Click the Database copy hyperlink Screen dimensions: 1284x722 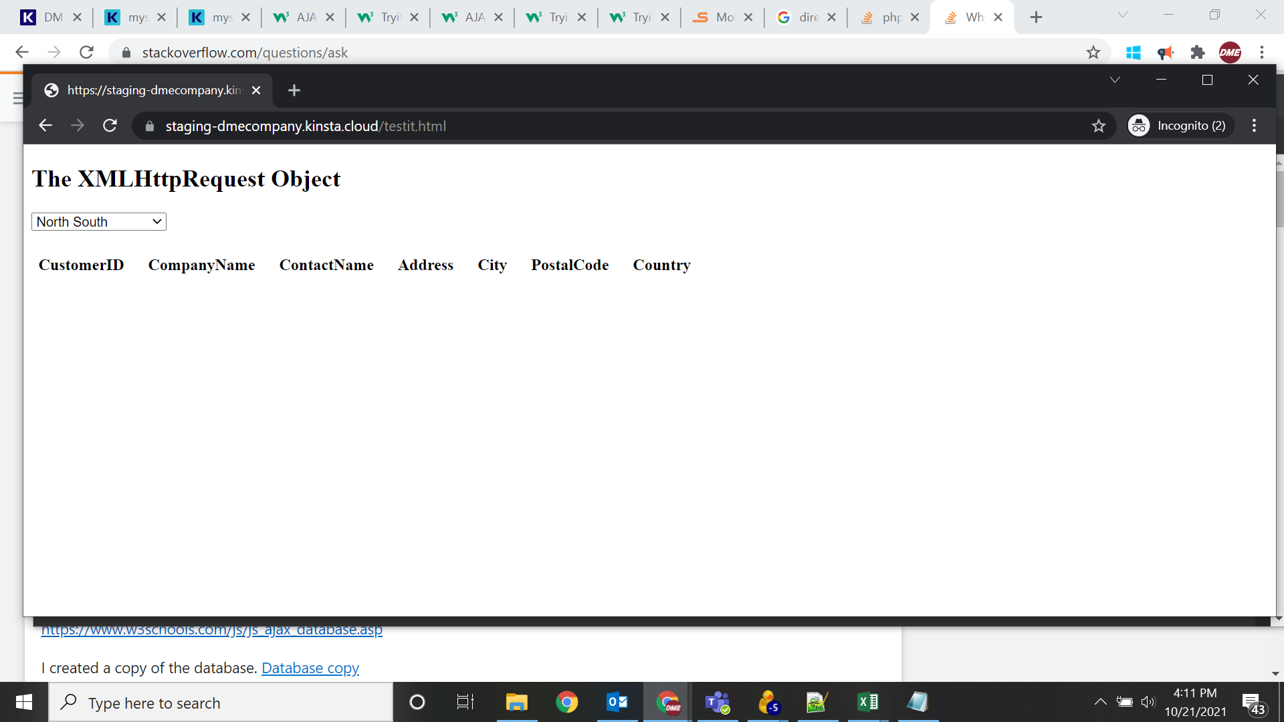[310, 667]
